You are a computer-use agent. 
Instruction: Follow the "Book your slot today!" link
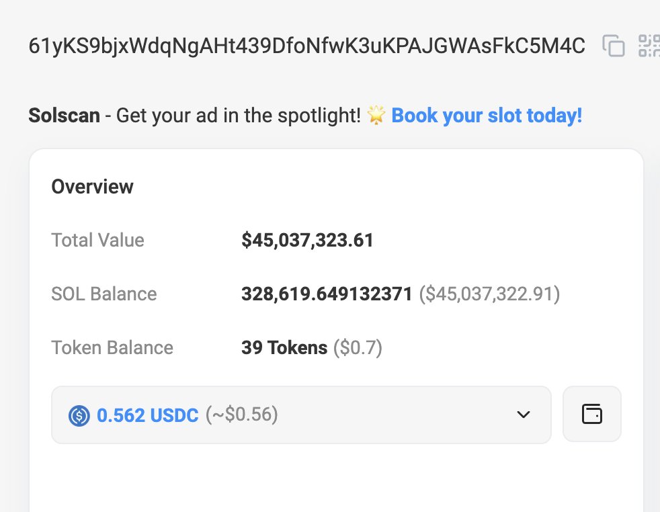(x=487, y=116)
